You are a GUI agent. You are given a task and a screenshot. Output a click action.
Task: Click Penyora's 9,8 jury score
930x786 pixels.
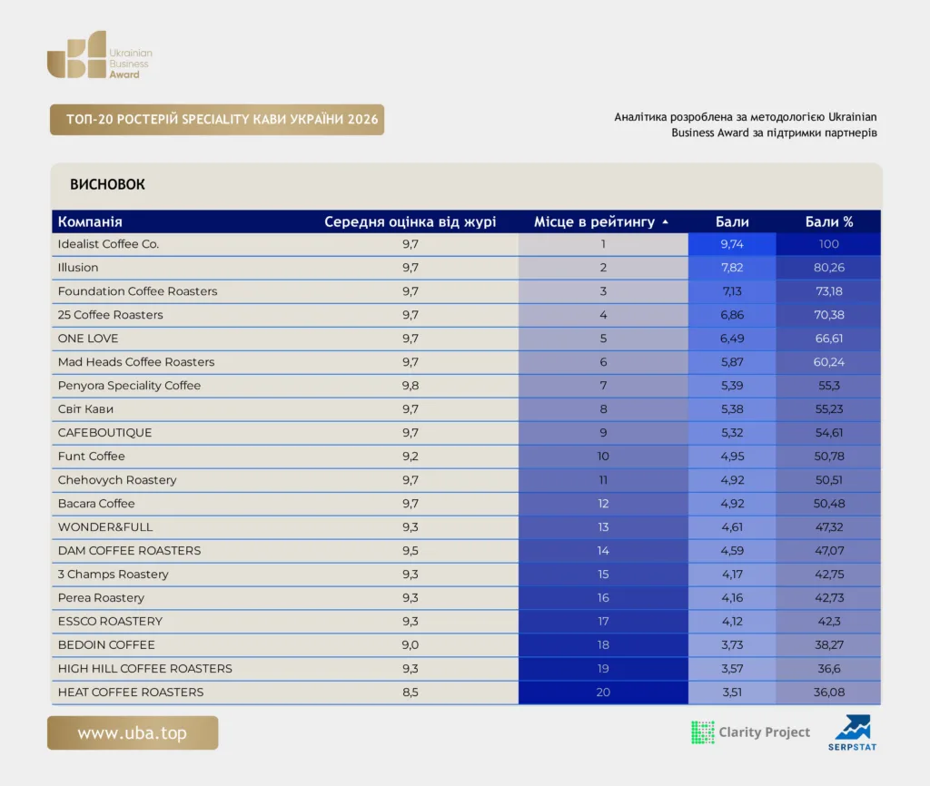point(410,386)
